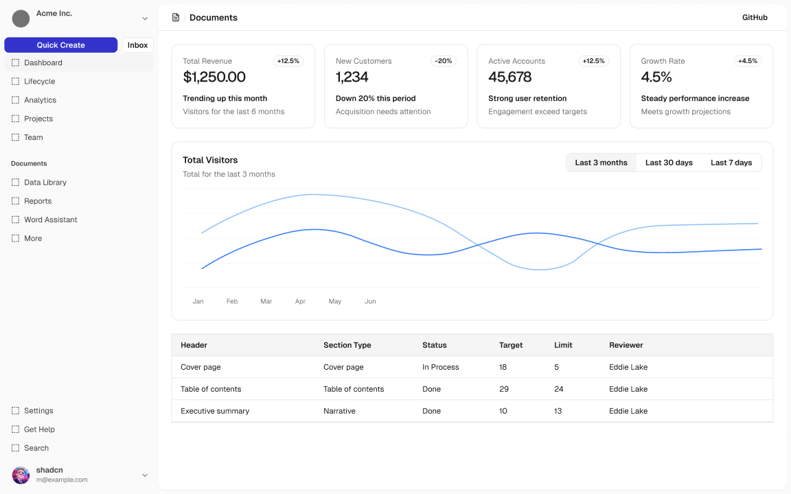This screenshot has height=494, width=791.
Task: Click the Projects sidebar icon
Action: tap(16, 119)
